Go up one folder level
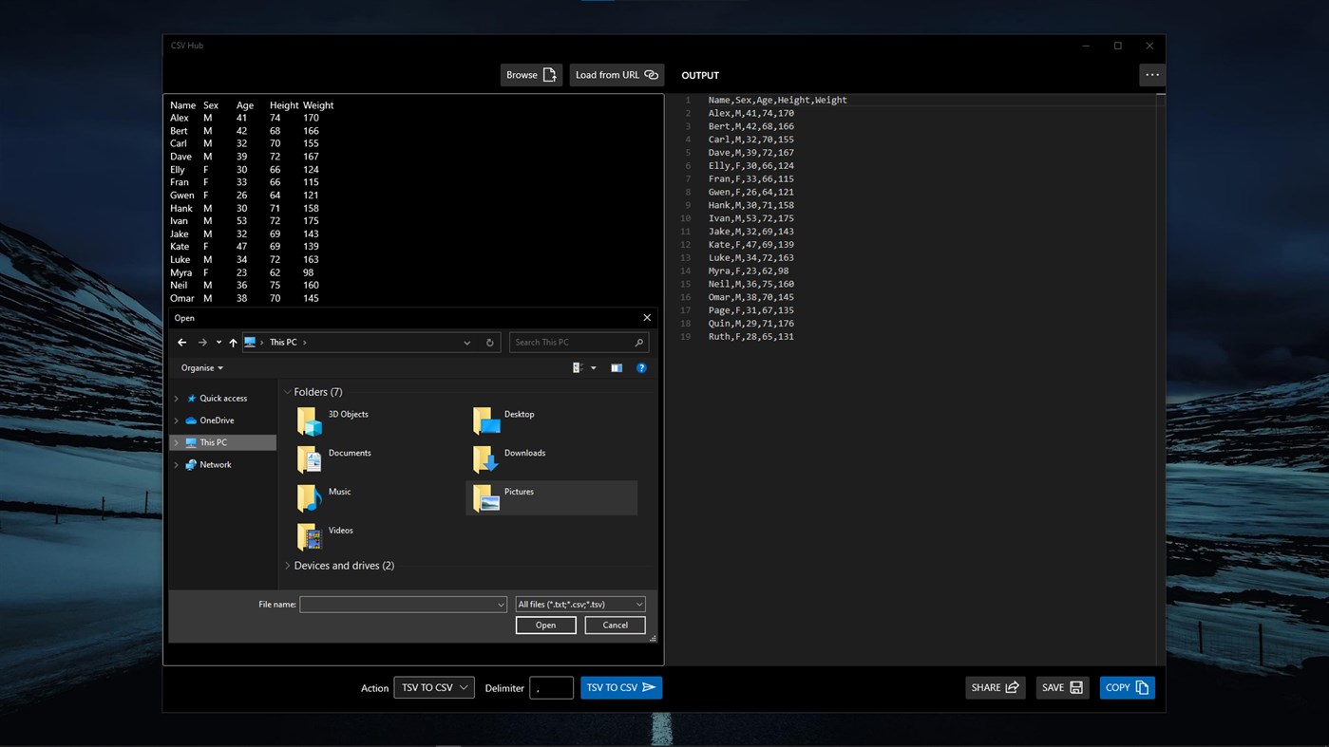 [x=233, y=343]
